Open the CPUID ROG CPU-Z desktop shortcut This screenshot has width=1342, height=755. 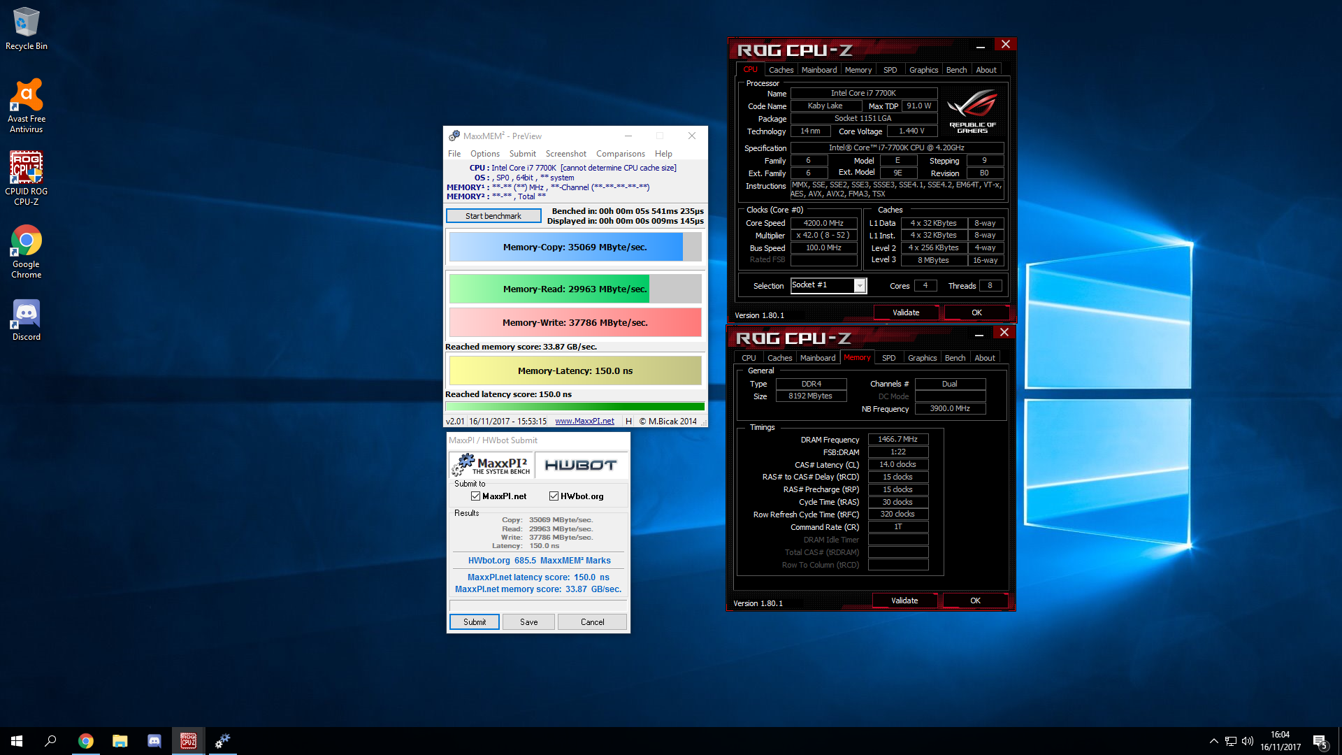coord(27,178)
